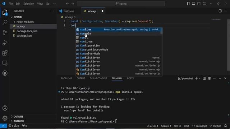Go back with the navigation arrow
Image resolution: width=230 pixels, height=129 pixels.
pos(67,4)
